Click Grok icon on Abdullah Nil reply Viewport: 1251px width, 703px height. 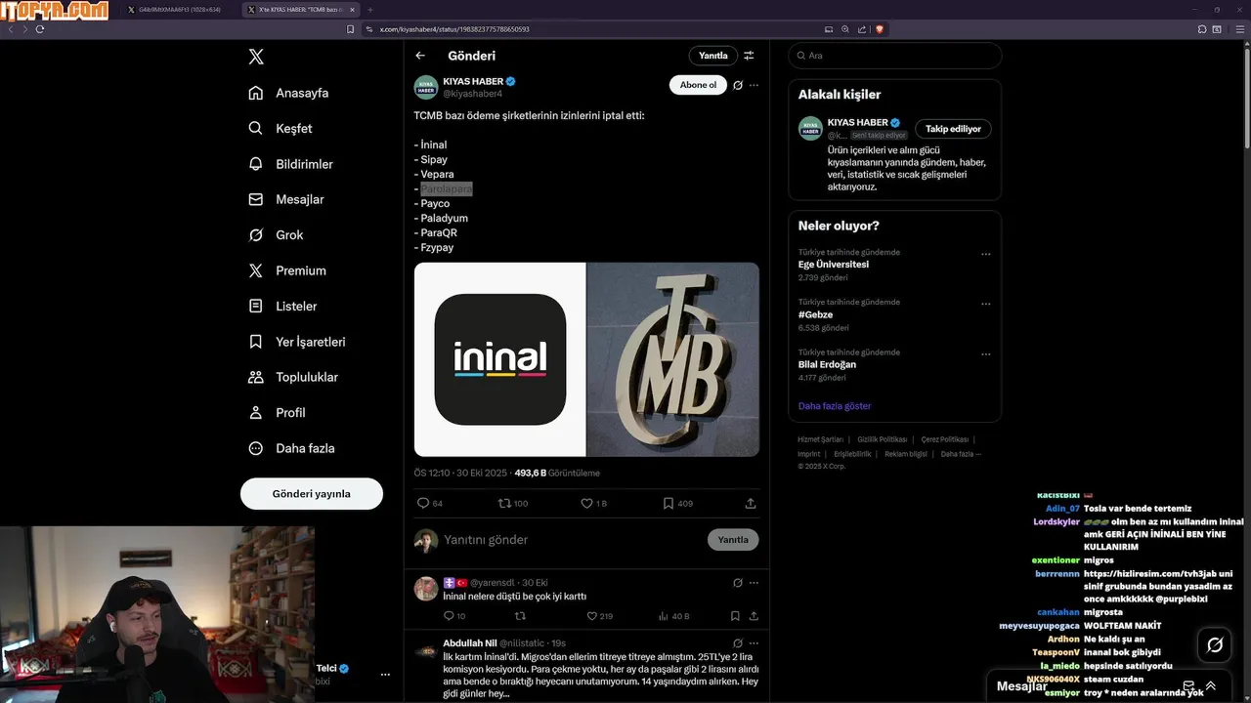[738, 643]
